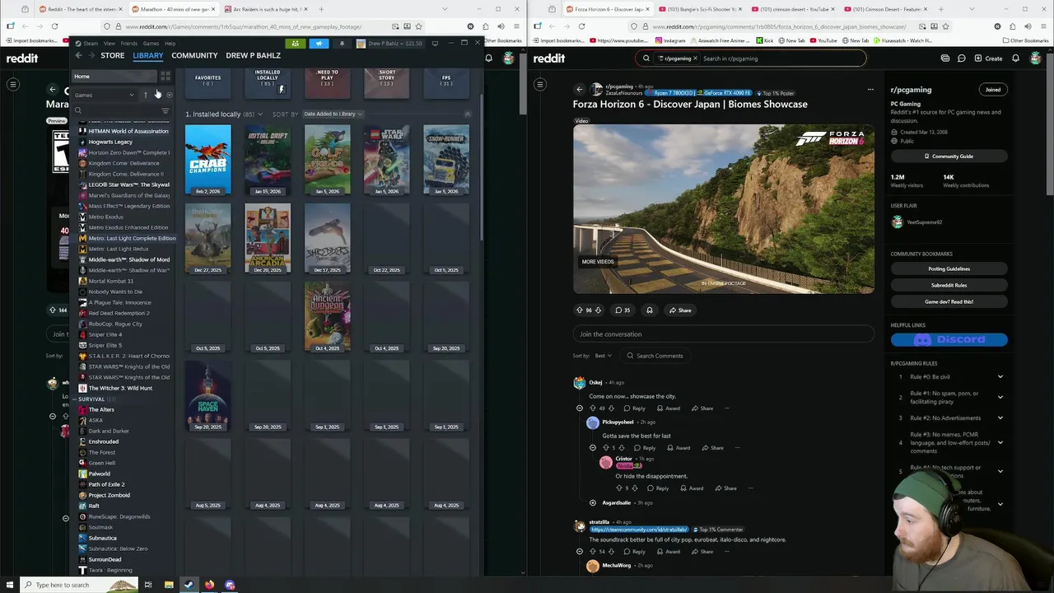Open Steam STORE tab
Image resolution: width=1054 pixels, height=593 pixels.
[x=112, y=55]
